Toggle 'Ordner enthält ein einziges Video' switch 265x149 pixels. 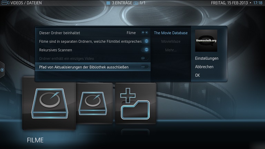tap(145, 58)
